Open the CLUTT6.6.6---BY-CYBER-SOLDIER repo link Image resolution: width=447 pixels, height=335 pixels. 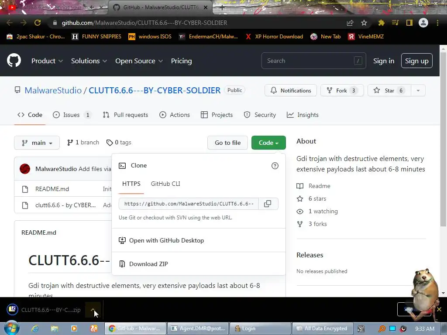155,90
